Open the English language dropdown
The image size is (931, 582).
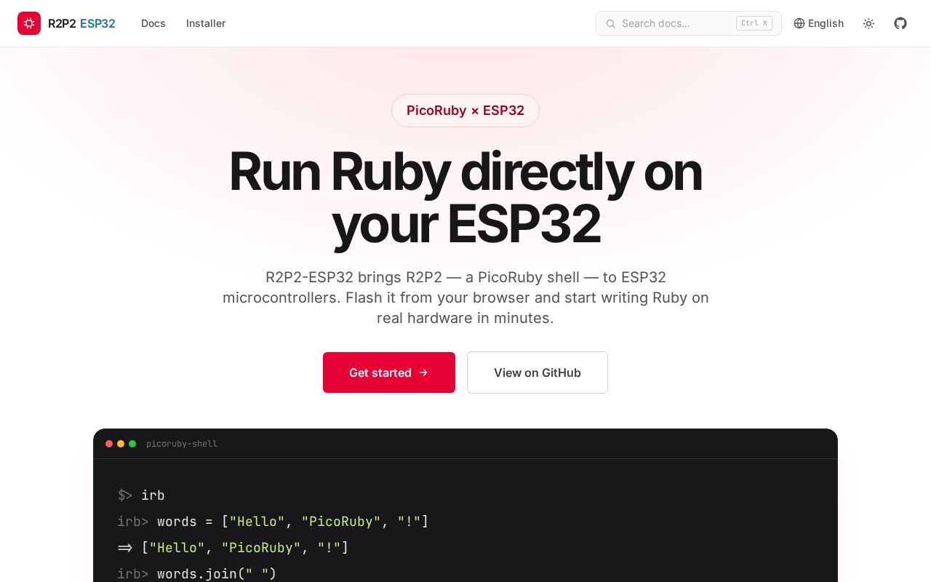pyautogui.click(x=819, y=23)
